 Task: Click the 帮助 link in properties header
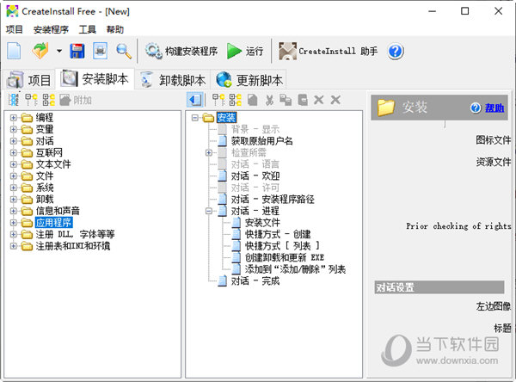tap(494, 108)
